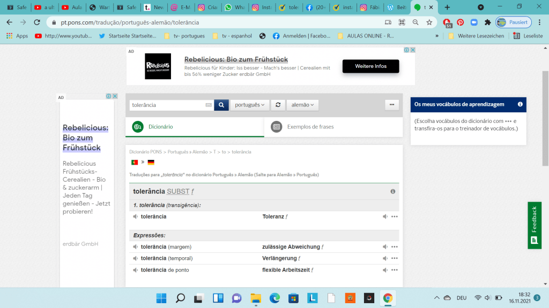Click the Weitere Infos ad button

(370, 66)
